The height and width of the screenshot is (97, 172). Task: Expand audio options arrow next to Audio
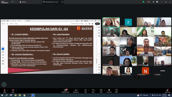[8, 90]
